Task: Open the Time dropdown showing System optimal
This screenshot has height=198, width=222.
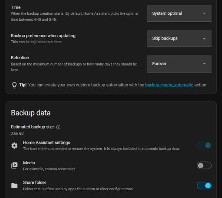Action: (179, 13)
